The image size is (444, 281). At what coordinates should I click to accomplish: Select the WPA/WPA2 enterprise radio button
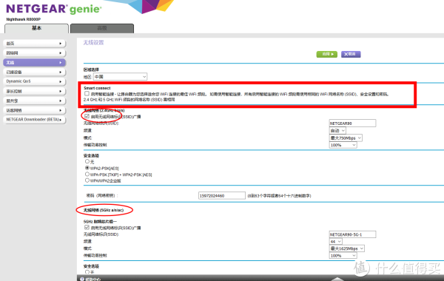coord(87,180)
